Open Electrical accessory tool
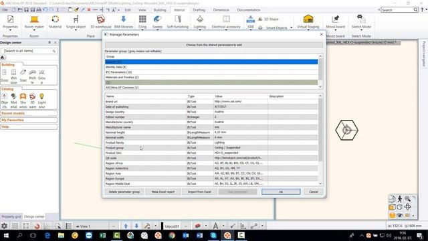The height and width of the screenshot is (241, 428). click(x=226, y=22)
